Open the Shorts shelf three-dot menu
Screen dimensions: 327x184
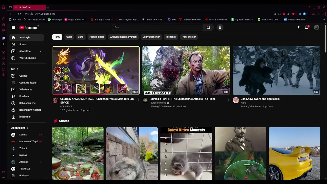pyautogui.click(x=317, y=121)
